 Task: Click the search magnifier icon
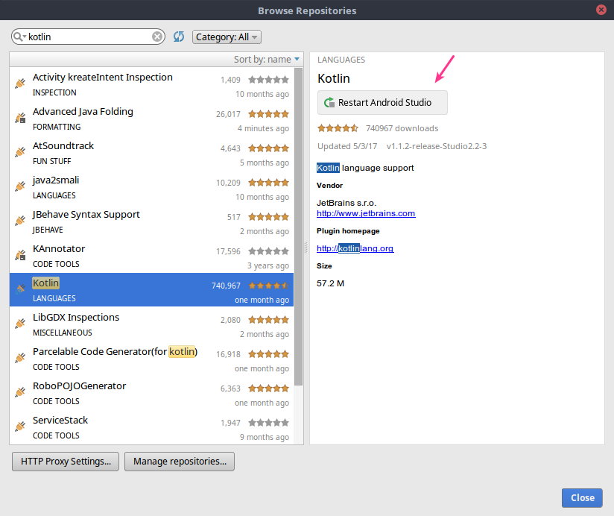click(16, 36)
